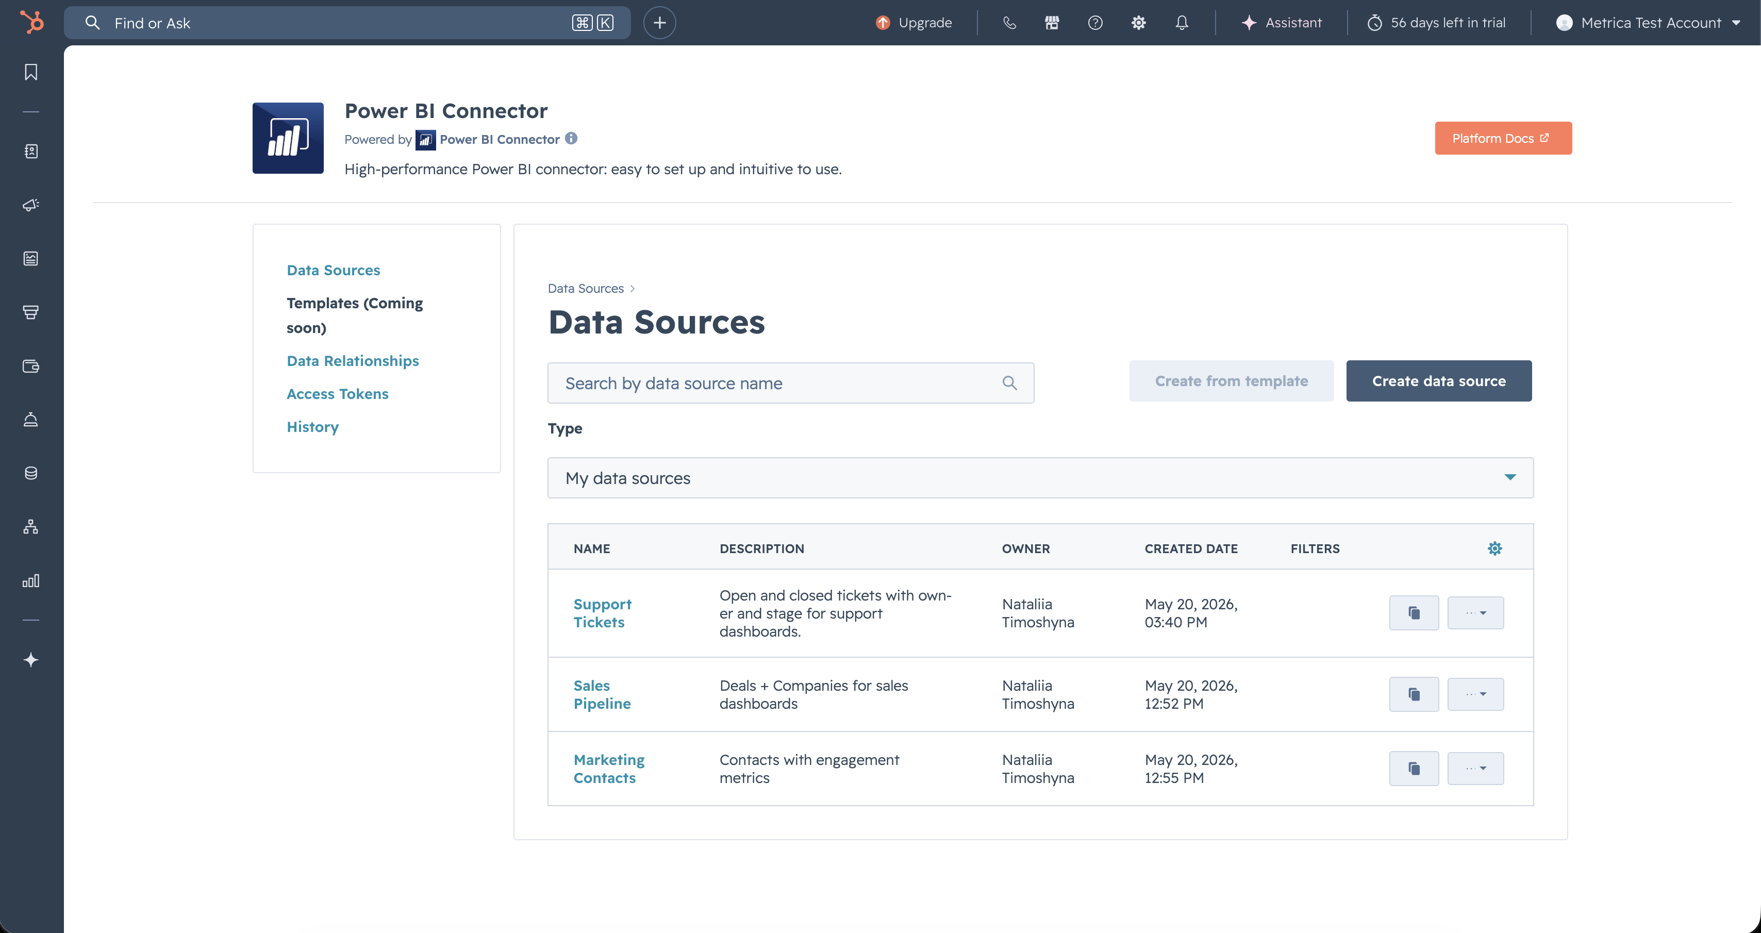The image size is (1761, 933).
Task: Click the CREATED DATE column header
Action: coord(1191,548)
